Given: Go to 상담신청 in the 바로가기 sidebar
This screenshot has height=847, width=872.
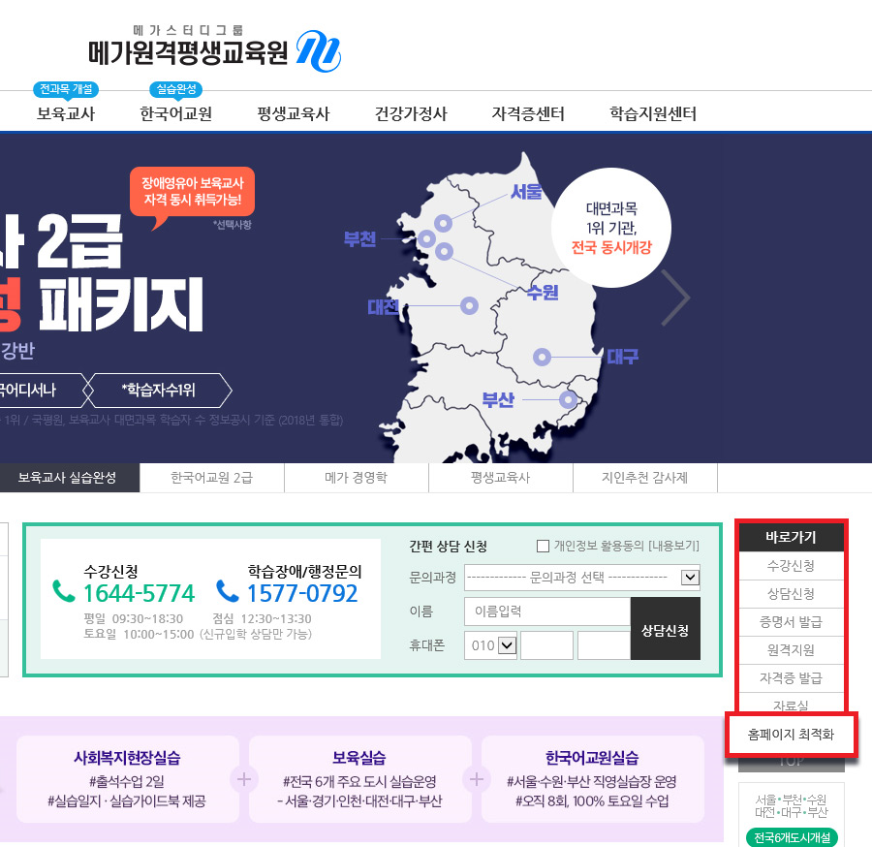Looking at the screenshot, I should [791, 594].
